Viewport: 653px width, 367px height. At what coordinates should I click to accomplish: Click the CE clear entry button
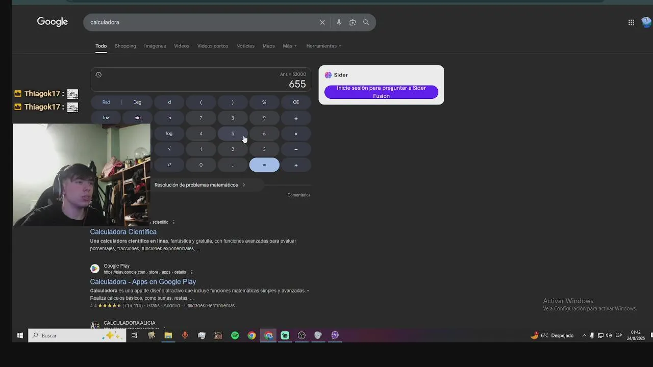tap(296, 102)
